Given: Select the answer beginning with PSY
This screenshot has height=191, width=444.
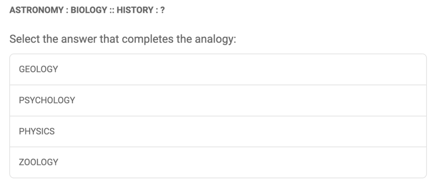Looking at the screenshot, I should (x=47, y=100).
